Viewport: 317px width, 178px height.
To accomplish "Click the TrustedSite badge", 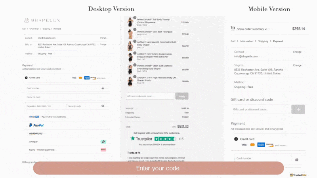I will (298, 175).
